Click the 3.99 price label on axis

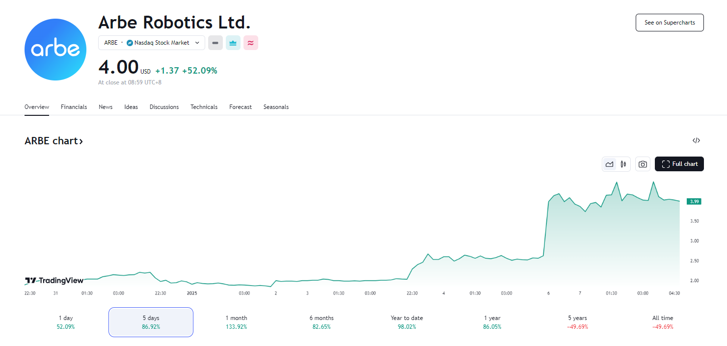tap(695, 201)
